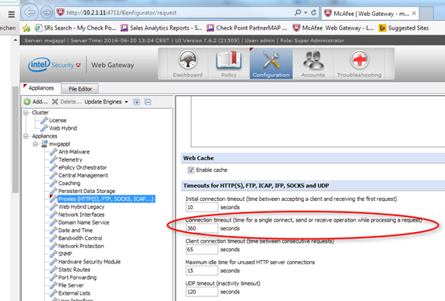Click the UDP timeout field

[x=202, y=291]
